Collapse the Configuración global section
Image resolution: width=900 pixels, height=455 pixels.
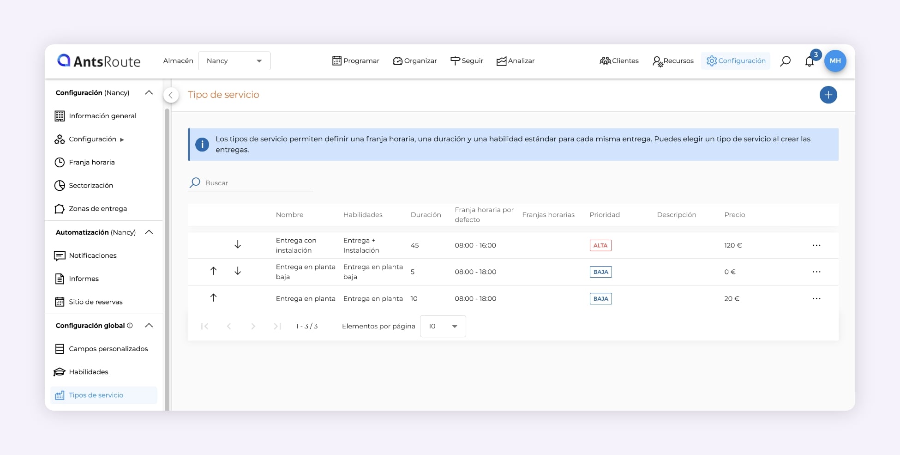coord(149,326)
